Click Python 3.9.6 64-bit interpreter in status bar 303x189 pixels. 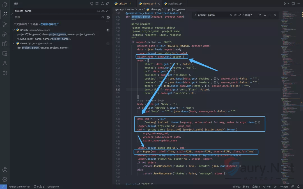19,186
